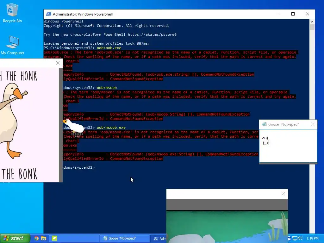Click the Administrator: Windows PowerShell title text
324x243 pixels.
point(83,14)
